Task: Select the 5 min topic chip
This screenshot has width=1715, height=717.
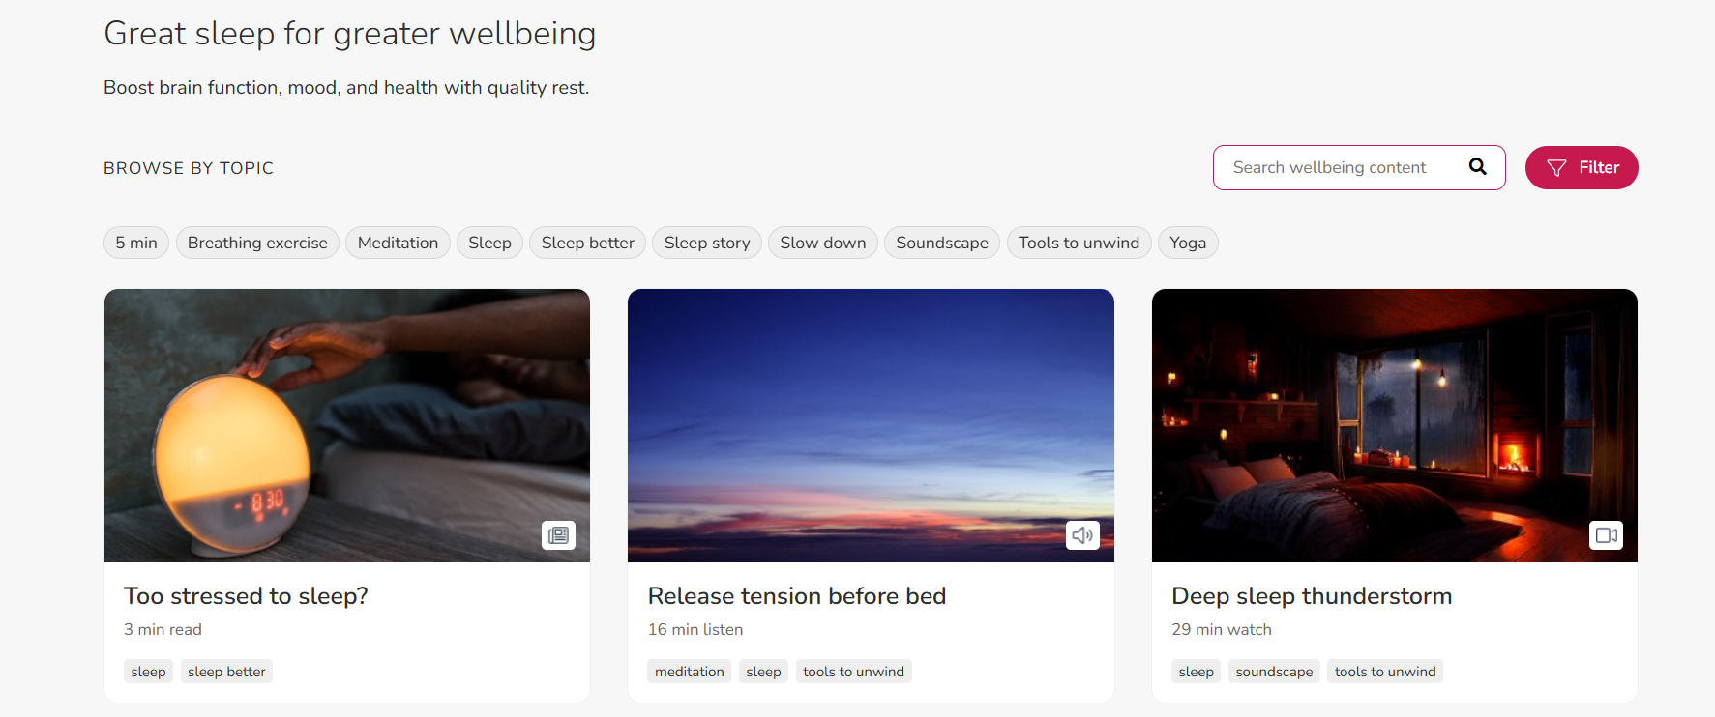Action: [x=136, y=243]
